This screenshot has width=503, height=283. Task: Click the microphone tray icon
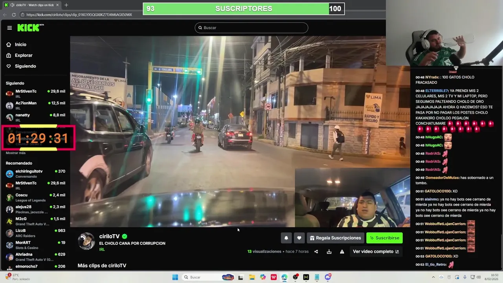pos(465,277)
